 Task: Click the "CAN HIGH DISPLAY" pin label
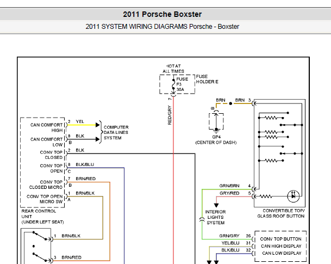[281, 246]
